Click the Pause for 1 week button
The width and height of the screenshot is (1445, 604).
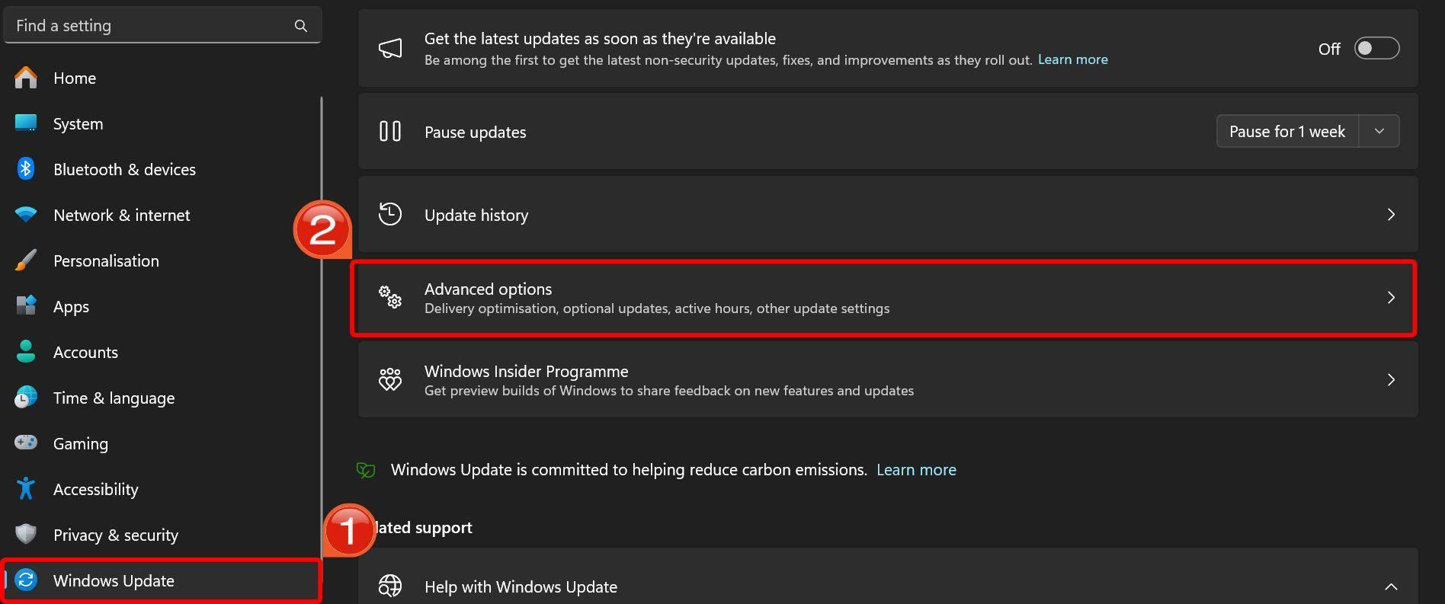coord(1287,131)
